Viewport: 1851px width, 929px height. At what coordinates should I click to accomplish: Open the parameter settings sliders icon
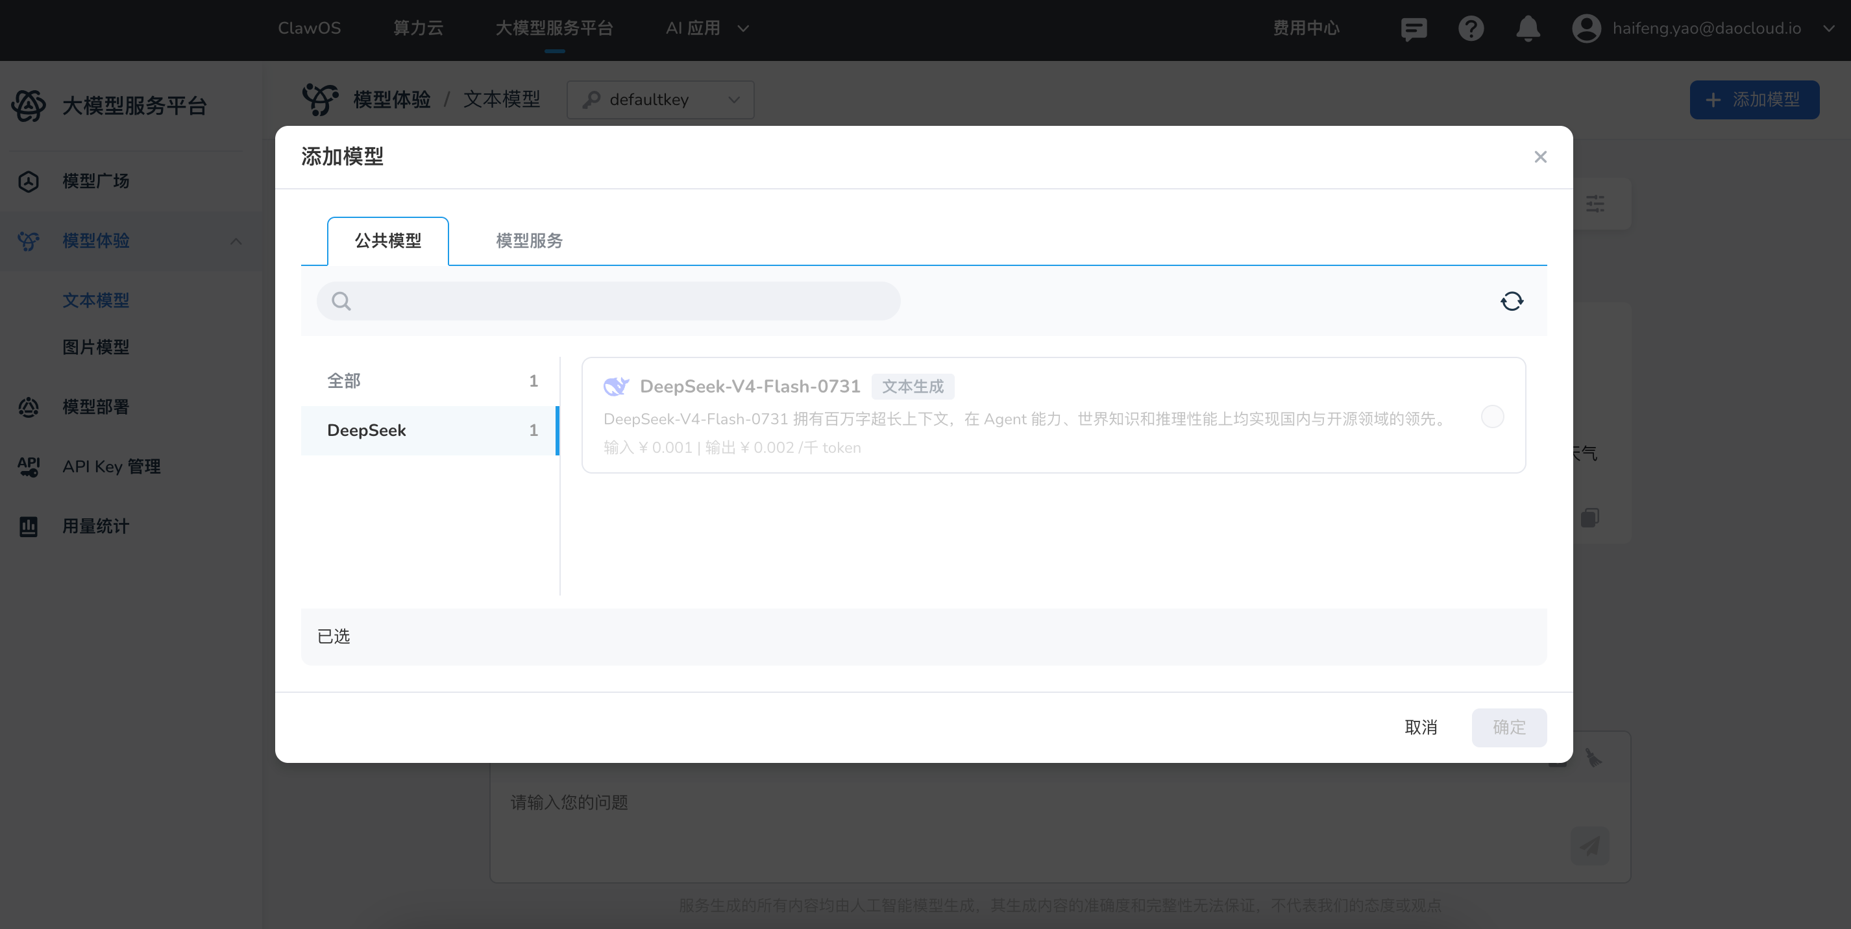pyautogui.click(x=1595, y=203)
